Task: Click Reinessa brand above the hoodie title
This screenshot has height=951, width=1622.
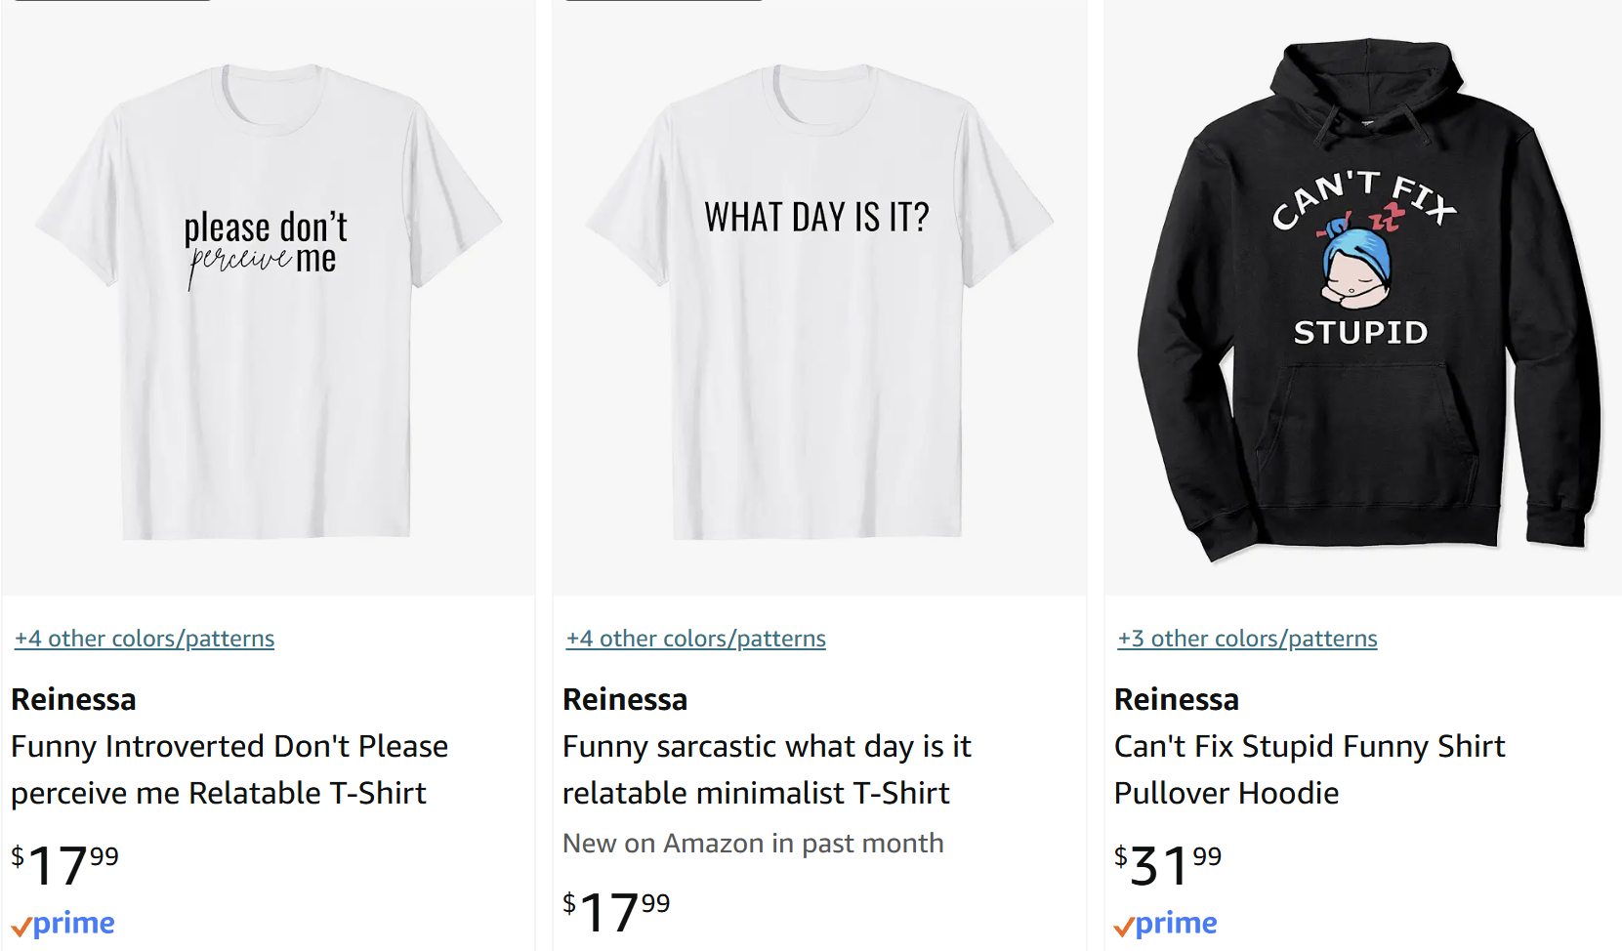Action: point(1176,700)
